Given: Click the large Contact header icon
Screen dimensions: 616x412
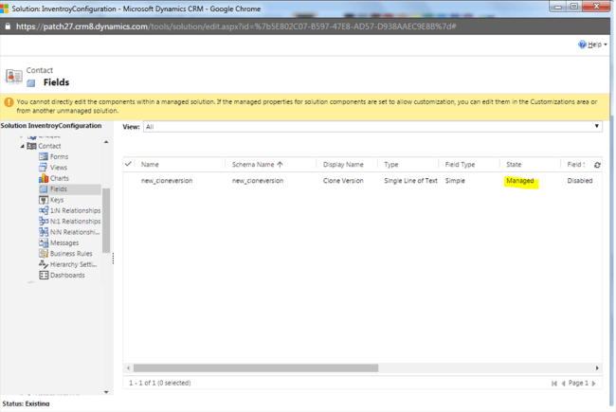Looking at the screenshot, I should tap(14, 76).
